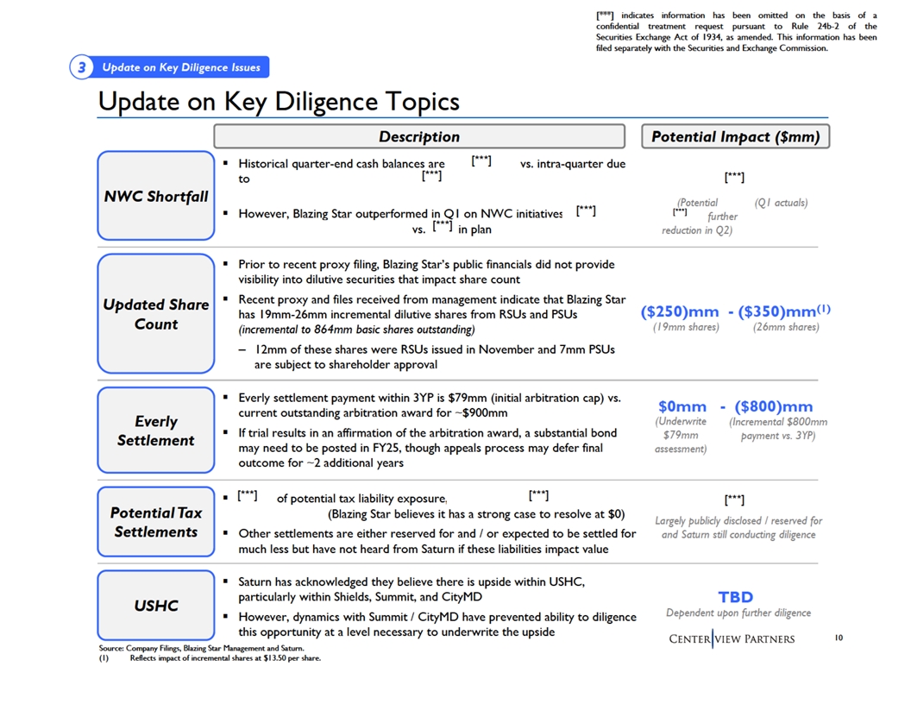
Task: Click the '($800)mm' impact value
Action: pos(773,406)
